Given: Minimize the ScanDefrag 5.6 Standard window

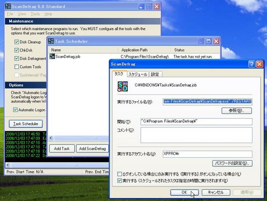Looking at the screenshot, I should (141, 7).
